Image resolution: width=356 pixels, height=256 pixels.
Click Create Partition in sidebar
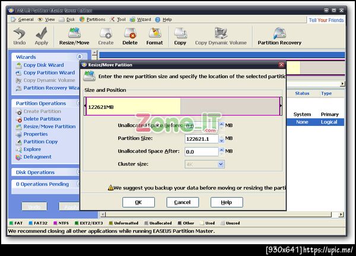coord(39,112)
